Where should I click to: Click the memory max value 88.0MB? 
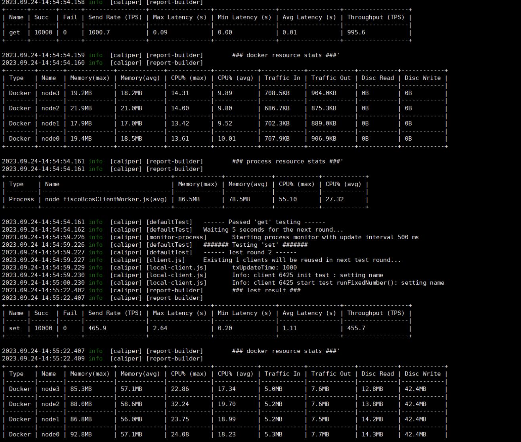pos(81,404)
